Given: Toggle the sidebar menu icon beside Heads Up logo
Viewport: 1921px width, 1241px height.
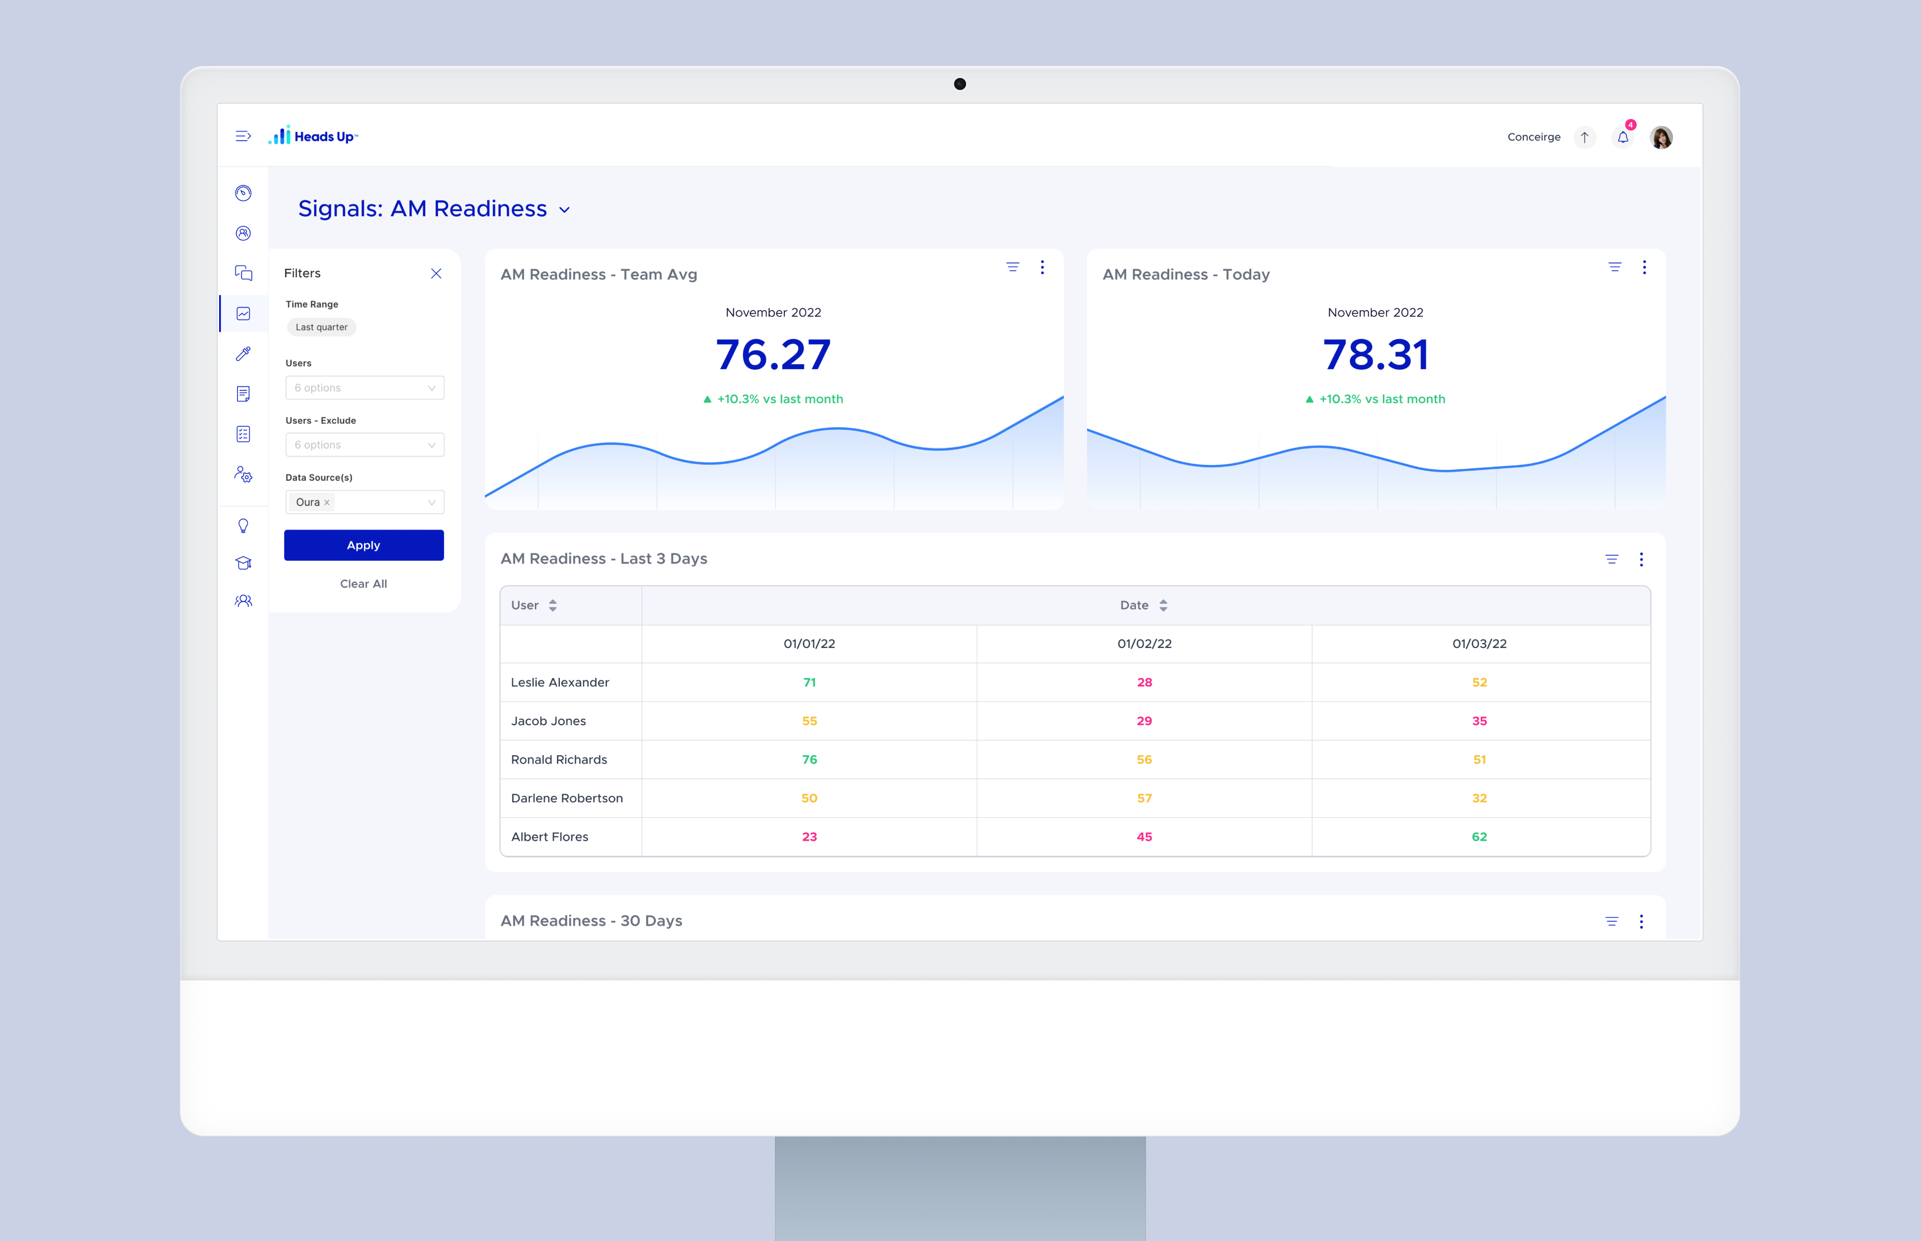Looking at the screenshot, I should tap(243, 136).
